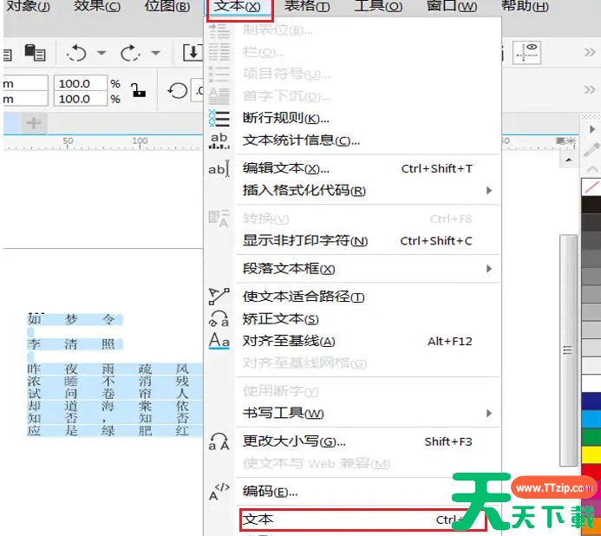Click the change case aA icon

click(219, 441)
